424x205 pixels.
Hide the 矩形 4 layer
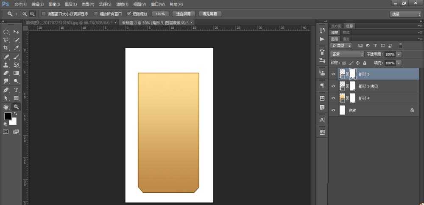[333, 98]
